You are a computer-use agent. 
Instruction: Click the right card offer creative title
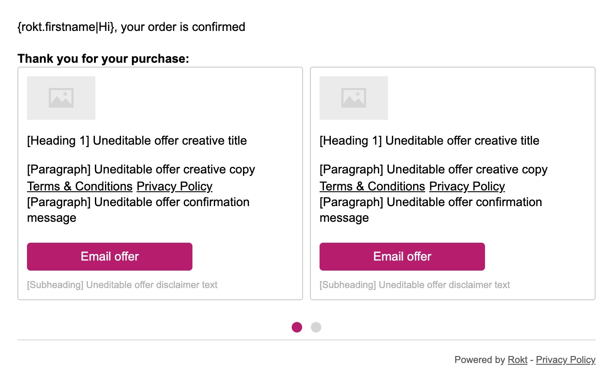[x=429, y=141]
